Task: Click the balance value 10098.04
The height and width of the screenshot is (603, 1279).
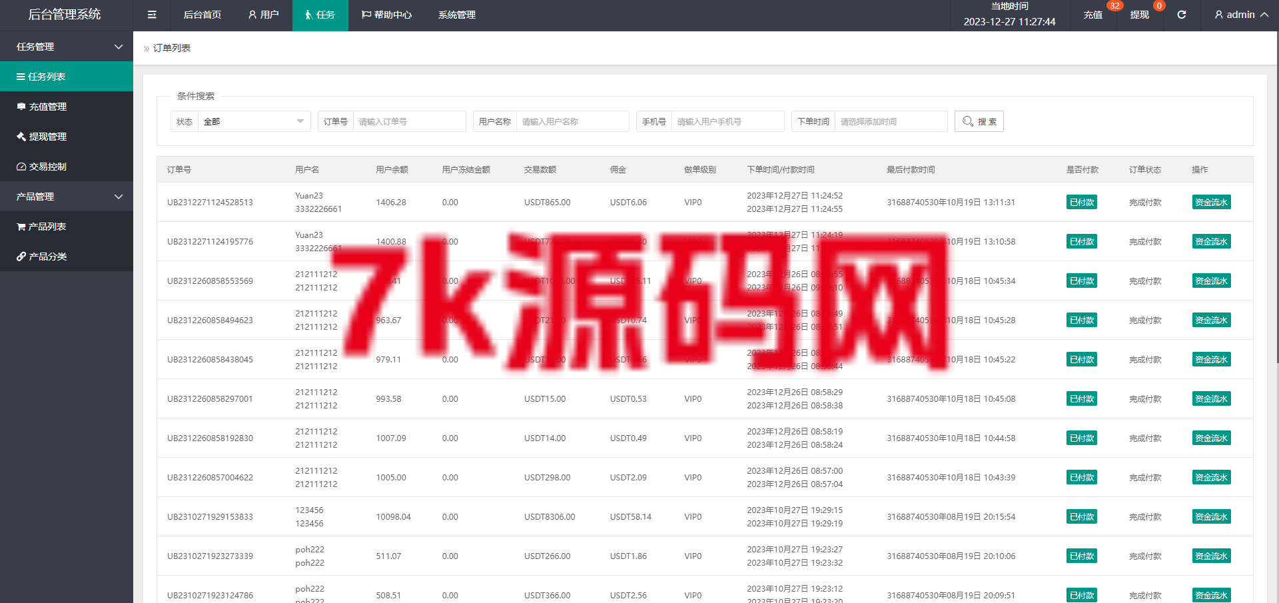Action: point(393,516)
